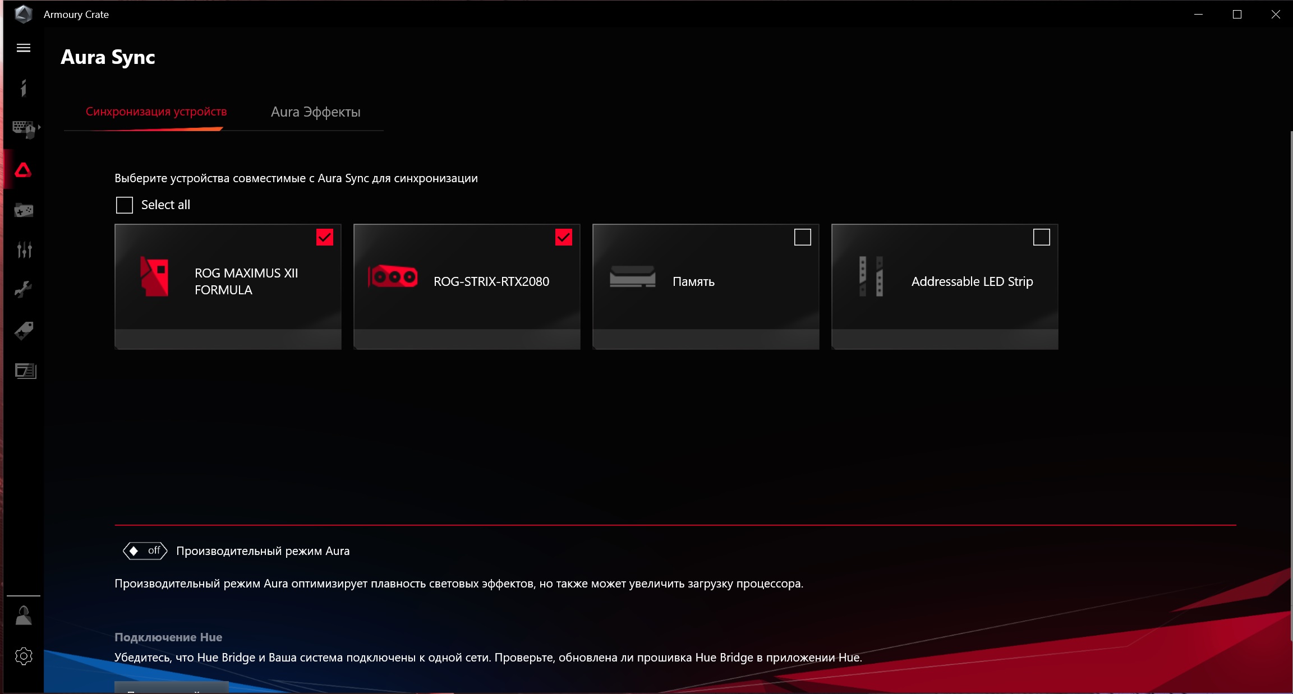This screenshot has height=694, width=1293.
Task: Open the user profile icon
Action: click(x=24, y=616)
